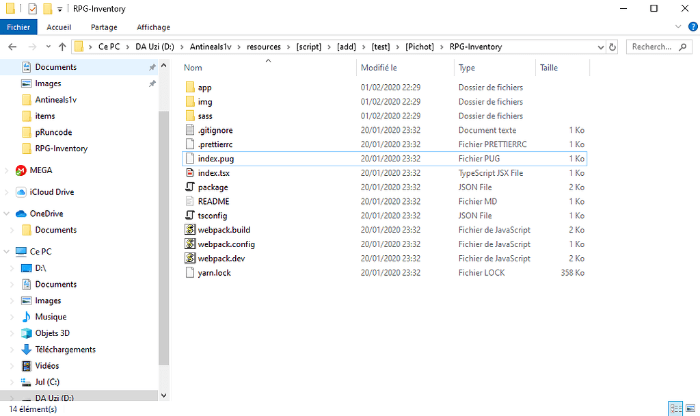This screenshot has width=700, height=416.
Task: Open Téléchargements in the navigation pane
Action: coord(65,350)
